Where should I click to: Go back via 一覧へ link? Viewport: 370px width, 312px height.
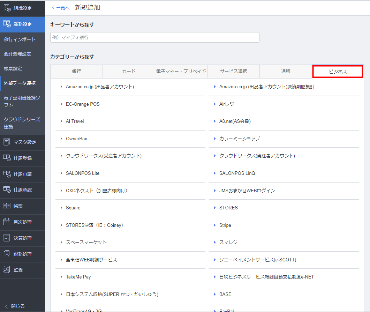tap(61, 8)
